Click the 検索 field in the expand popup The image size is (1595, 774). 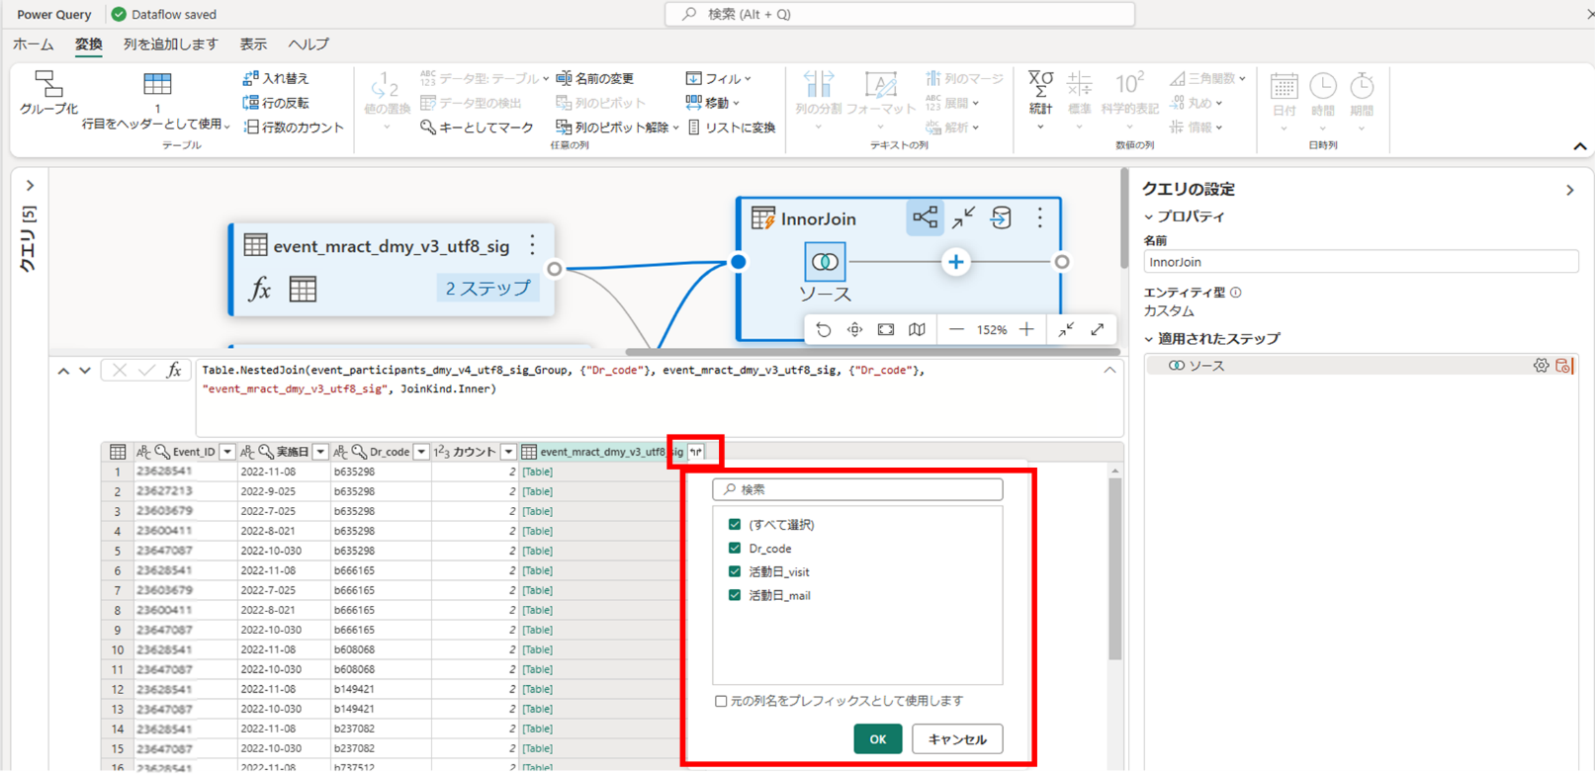click(x=858, y=489)
